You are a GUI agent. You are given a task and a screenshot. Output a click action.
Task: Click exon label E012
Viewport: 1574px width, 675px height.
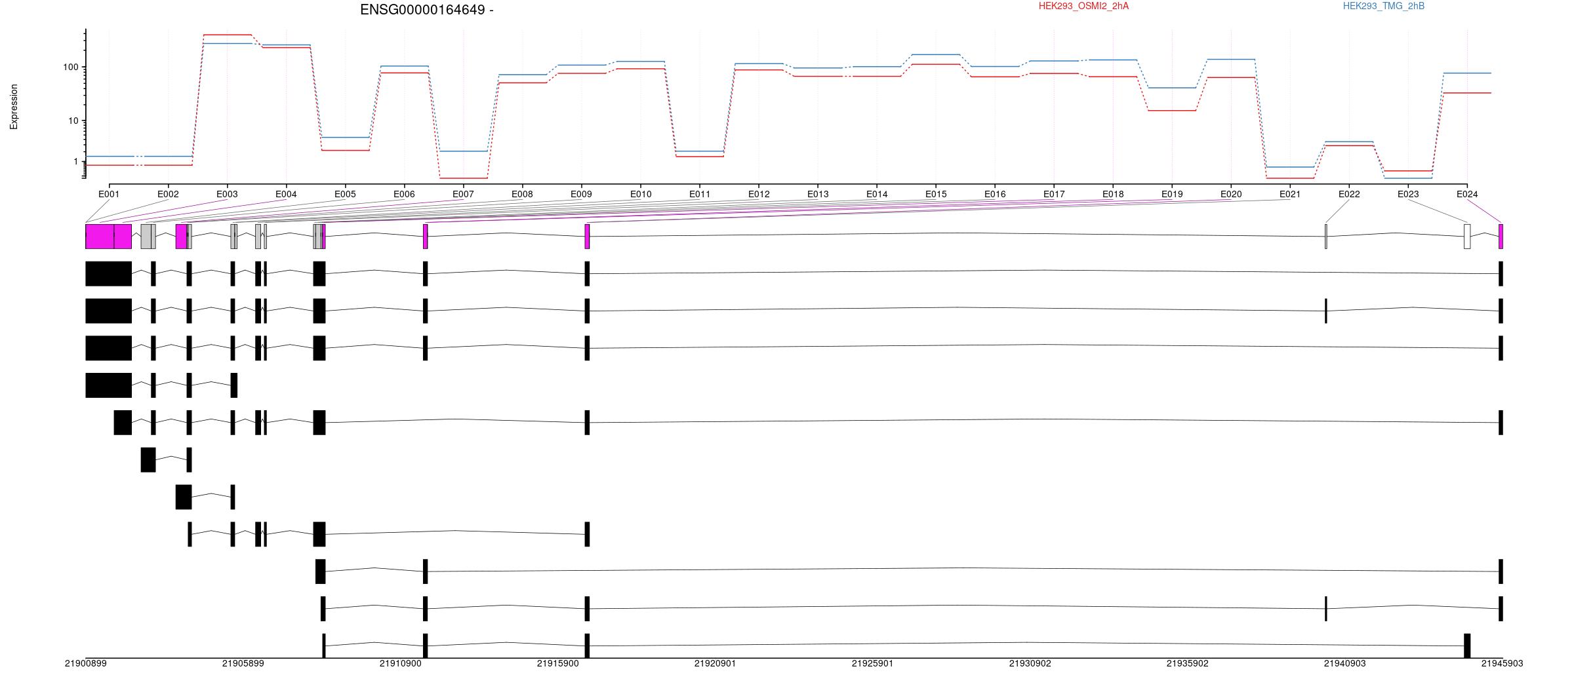click(x=759, y=194)
